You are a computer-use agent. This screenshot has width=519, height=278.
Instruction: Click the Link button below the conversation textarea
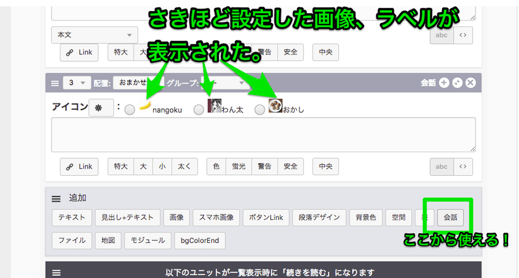coord(79,166)
